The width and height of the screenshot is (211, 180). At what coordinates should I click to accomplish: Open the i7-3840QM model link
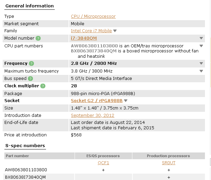click(x=84, y=38)
